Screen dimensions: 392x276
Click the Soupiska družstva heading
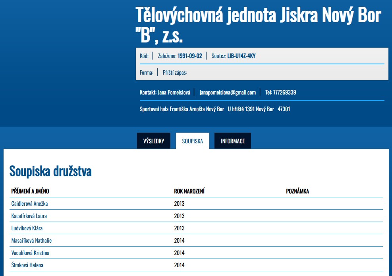click(50, 171)
